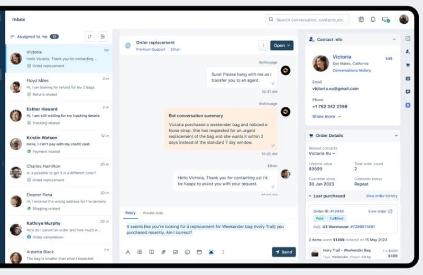Open more options dots in reply toolbar
423x275 pixels.
[223, 252]
